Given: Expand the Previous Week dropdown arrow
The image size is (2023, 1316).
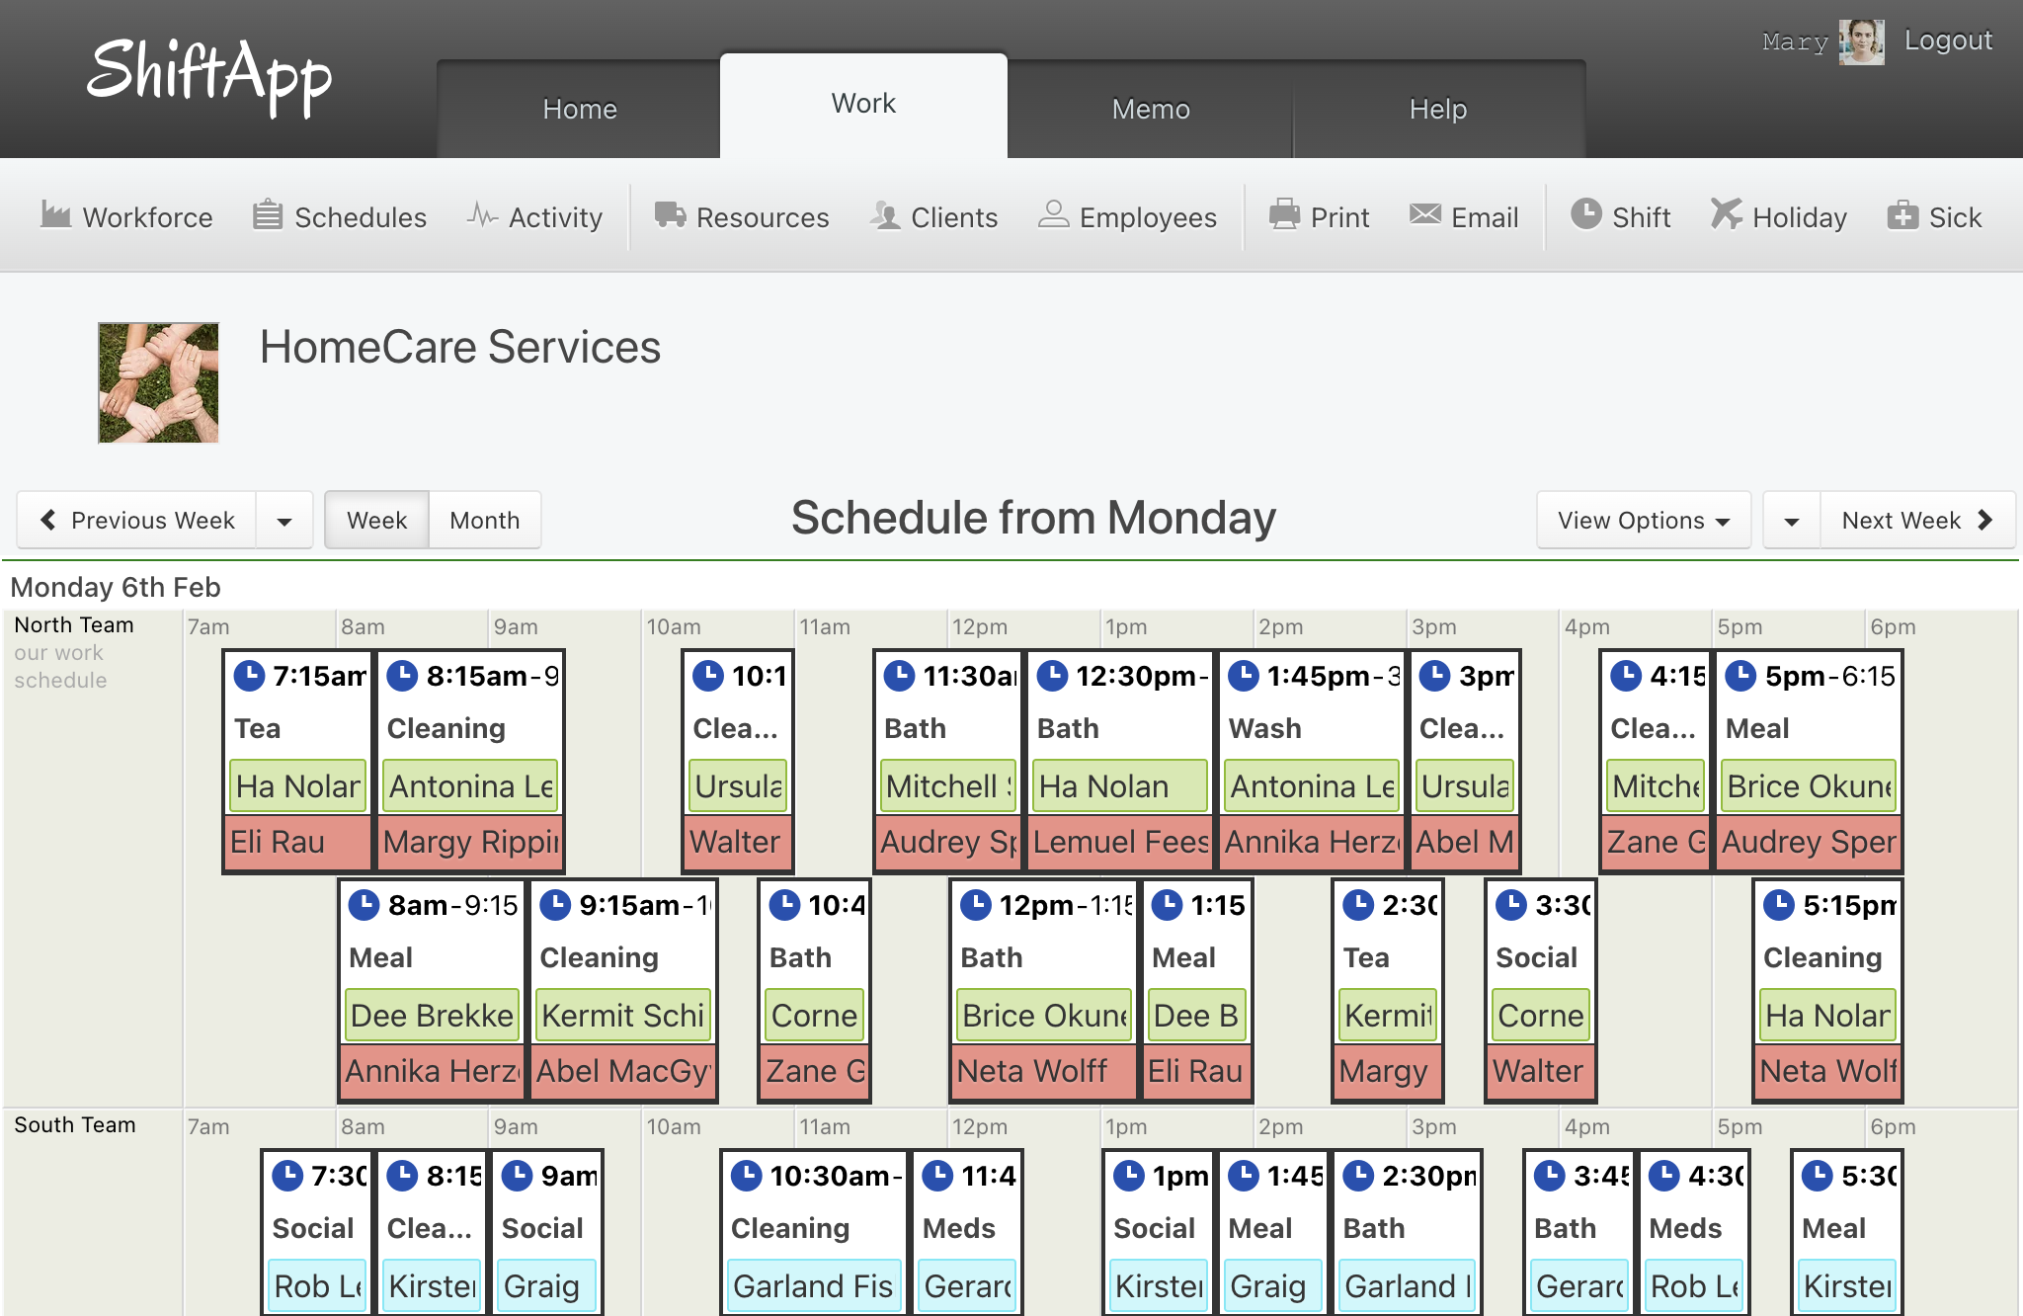Looking at the screenshot, I should [x=284, y=521].
